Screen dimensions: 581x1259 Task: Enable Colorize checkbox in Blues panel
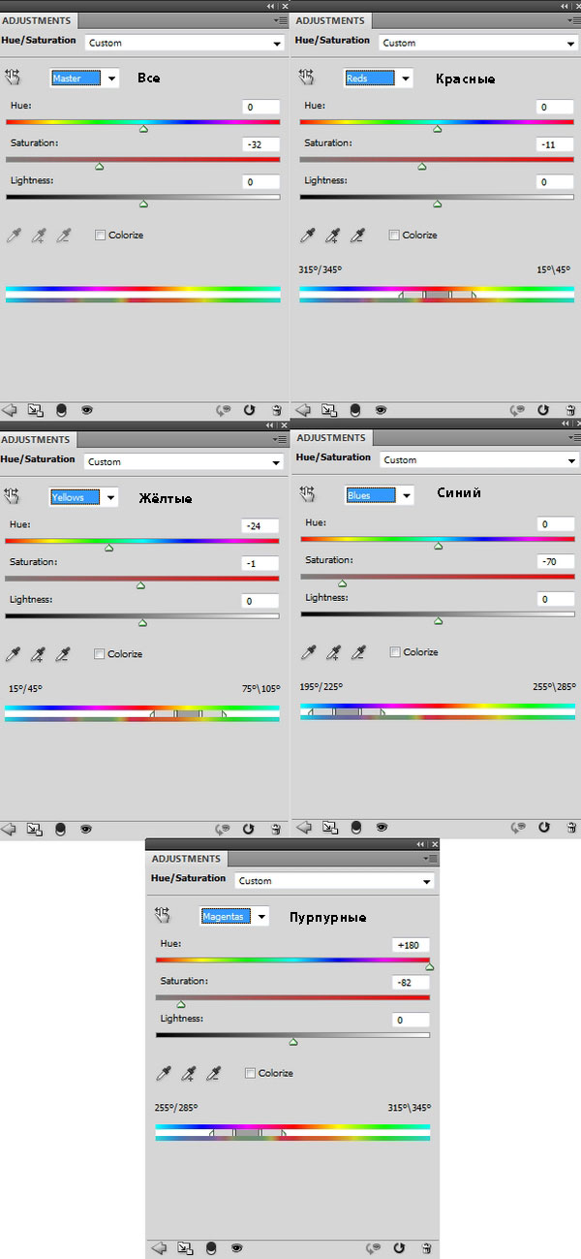pyautogui.click(x=395, y=652)
